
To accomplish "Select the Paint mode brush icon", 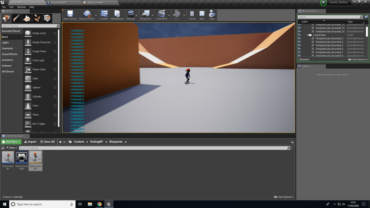I will coord(17,18).
